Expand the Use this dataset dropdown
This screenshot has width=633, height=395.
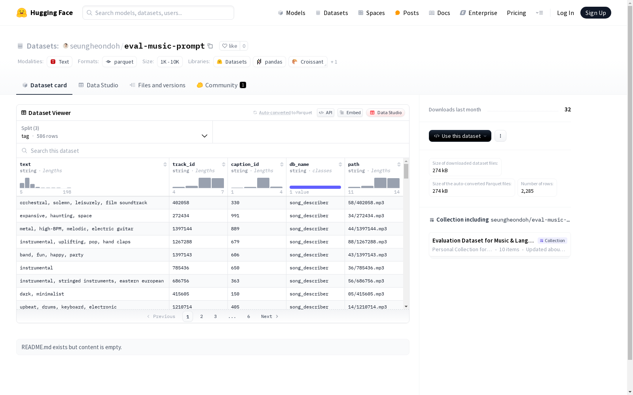[460, 136]
